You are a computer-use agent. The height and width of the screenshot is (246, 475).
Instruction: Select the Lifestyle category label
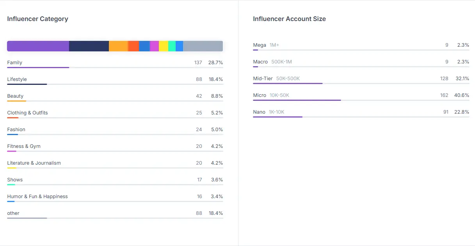pos(17,79)
